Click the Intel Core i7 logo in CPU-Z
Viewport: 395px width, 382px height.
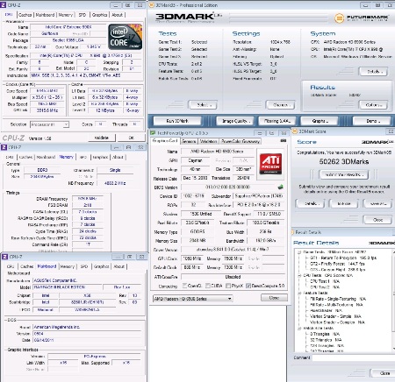[x=125, y=37]
